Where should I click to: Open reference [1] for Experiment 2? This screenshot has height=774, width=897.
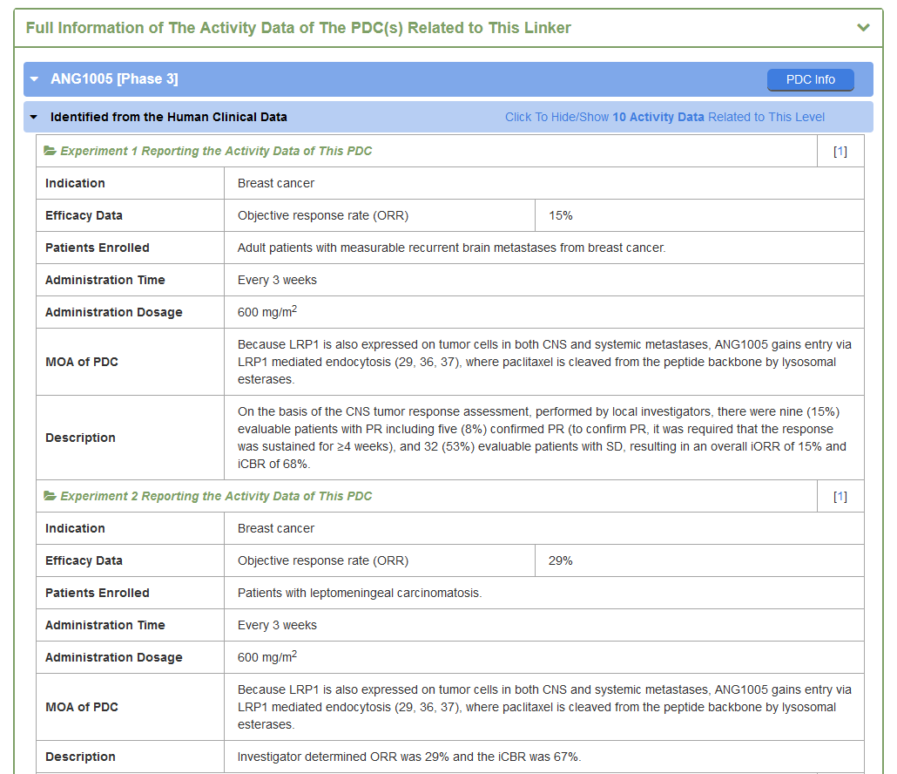(840, 496)
